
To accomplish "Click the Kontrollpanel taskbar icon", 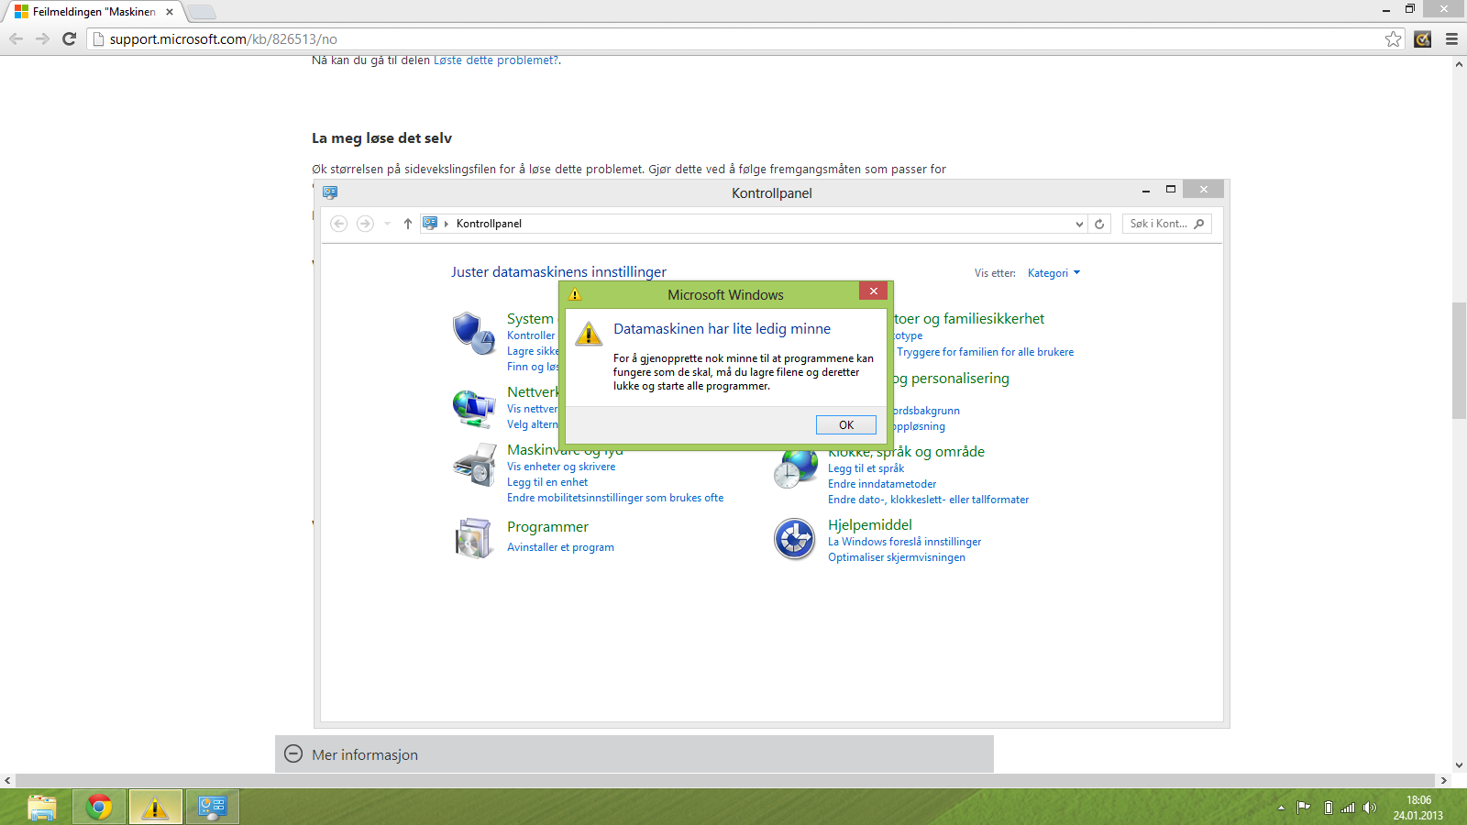I will click(x=212, y=808).
